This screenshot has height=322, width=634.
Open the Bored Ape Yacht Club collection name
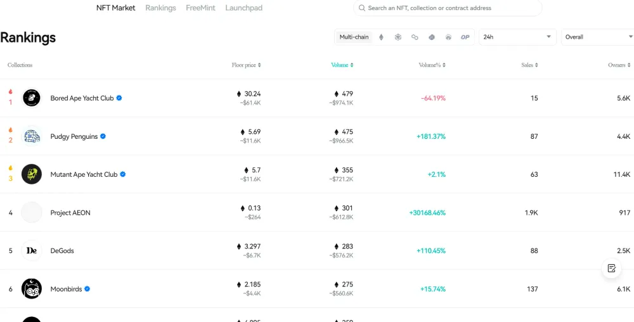tap(82, 98)
